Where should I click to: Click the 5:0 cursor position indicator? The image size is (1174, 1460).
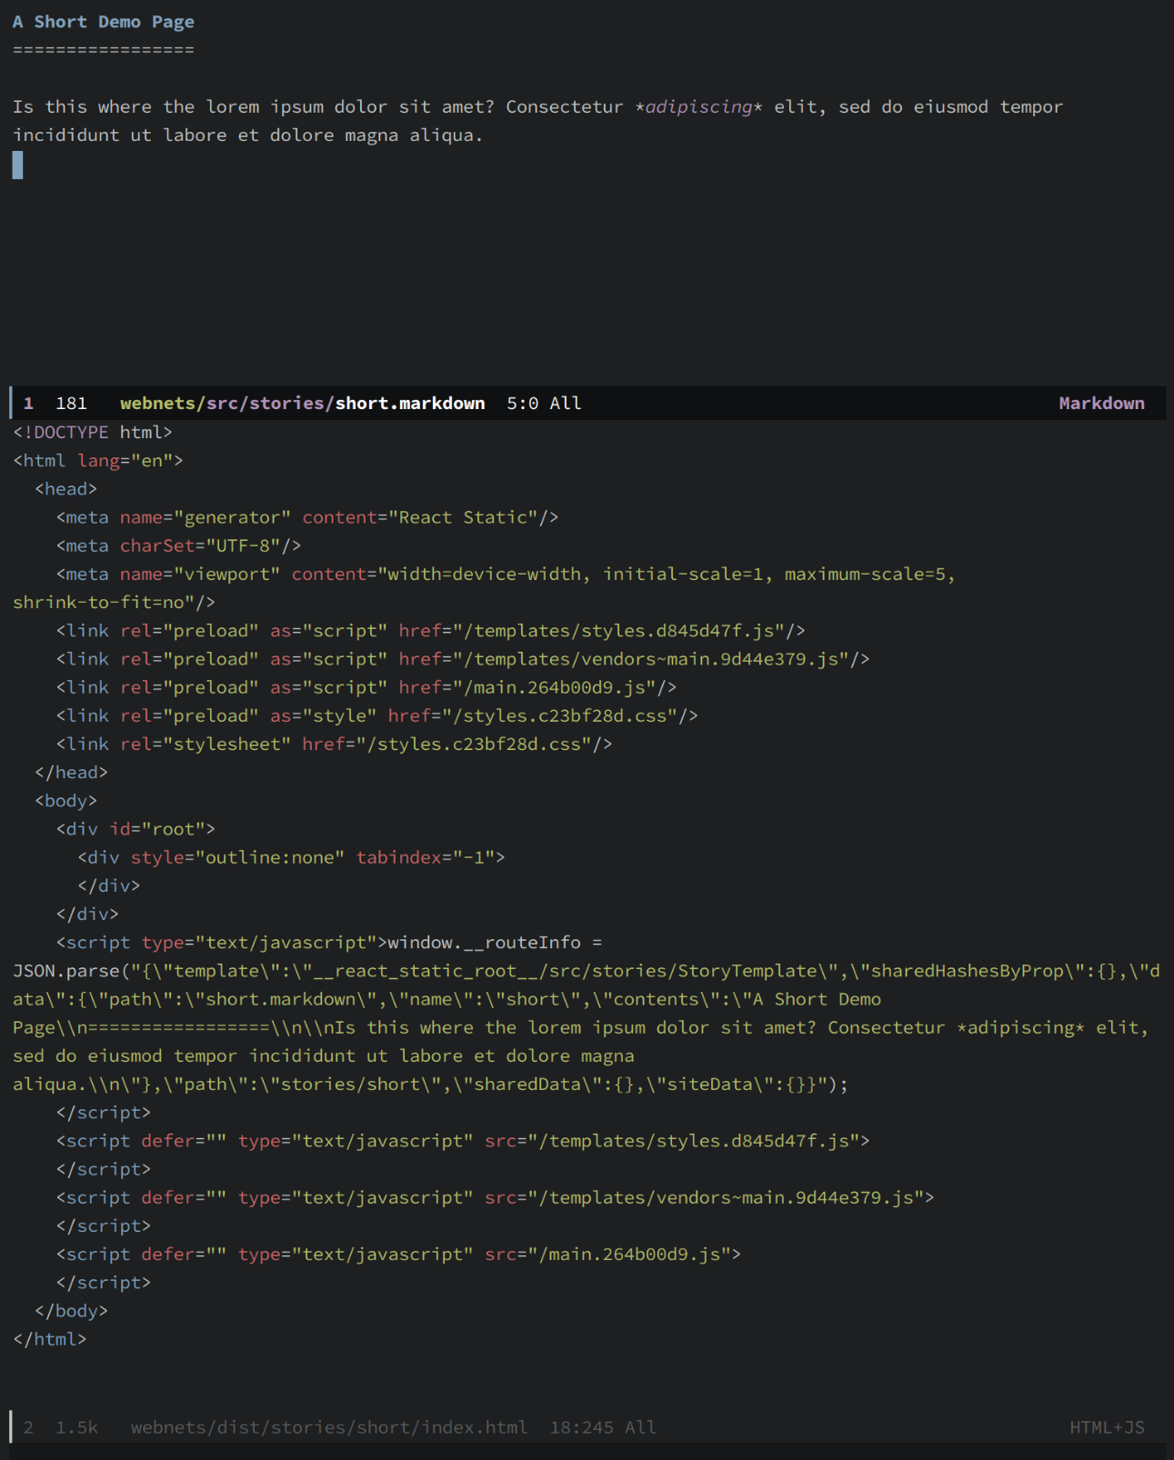523,404
